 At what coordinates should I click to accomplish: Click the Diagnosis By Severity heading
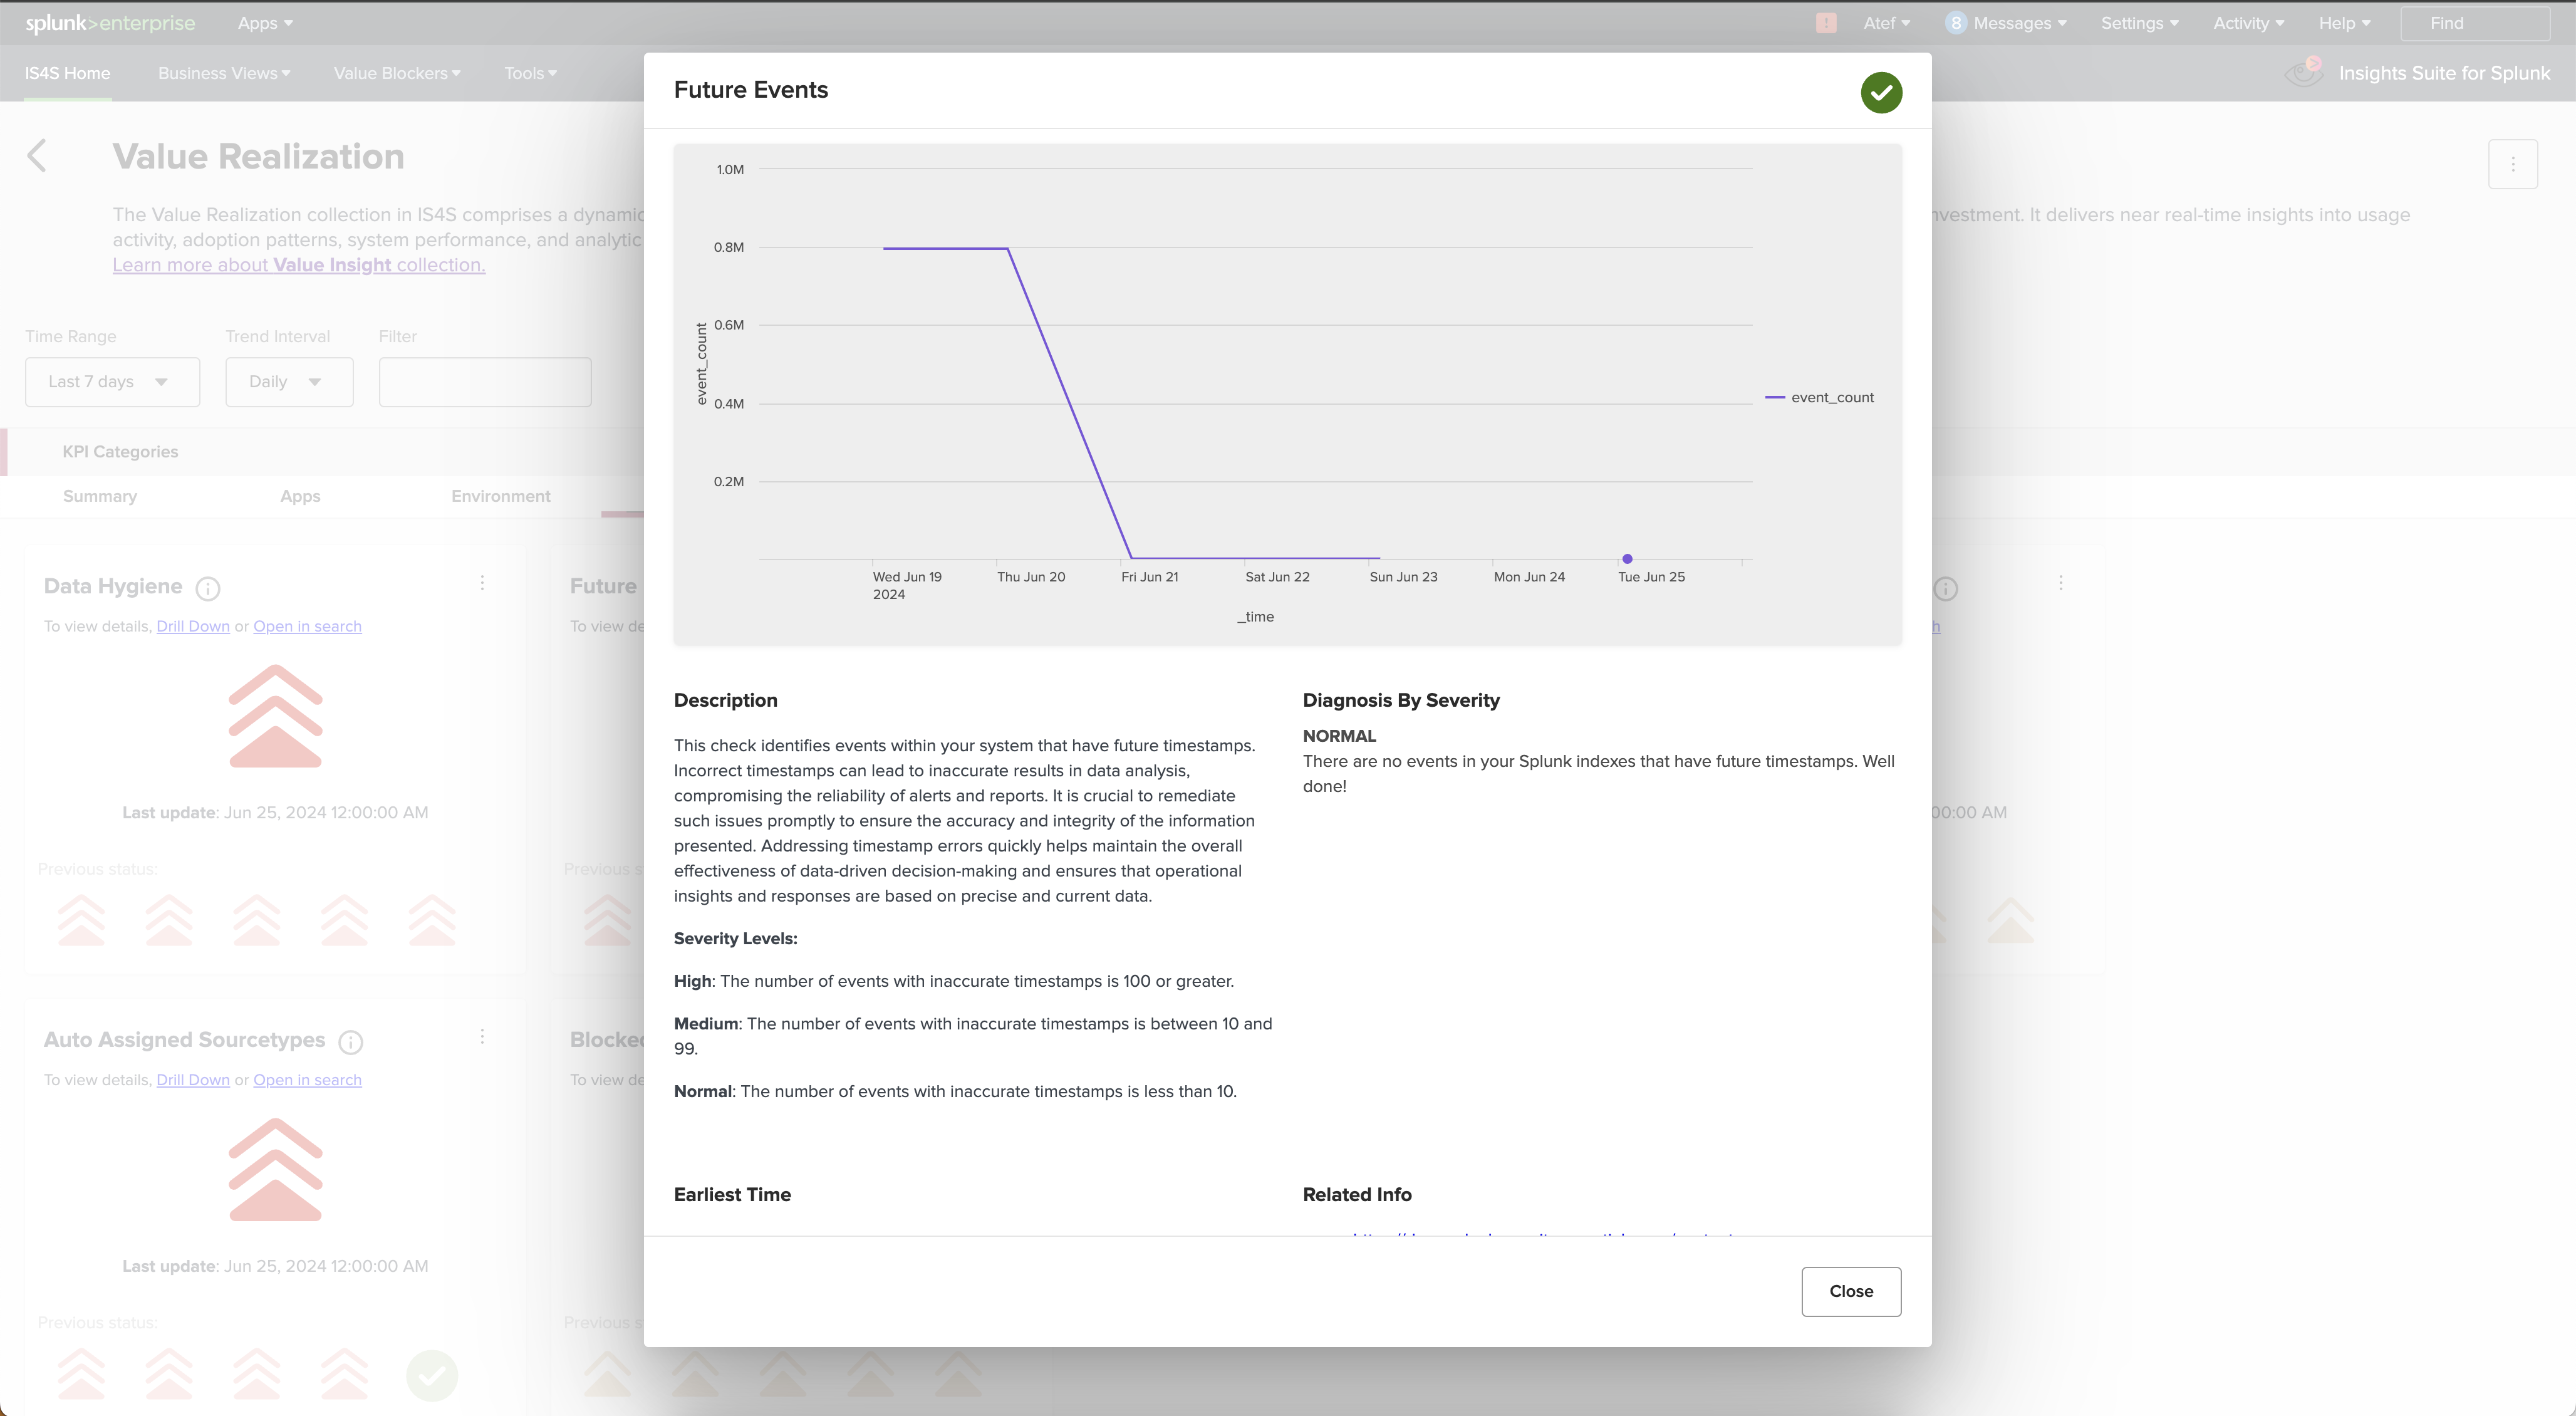point(1401,700)
